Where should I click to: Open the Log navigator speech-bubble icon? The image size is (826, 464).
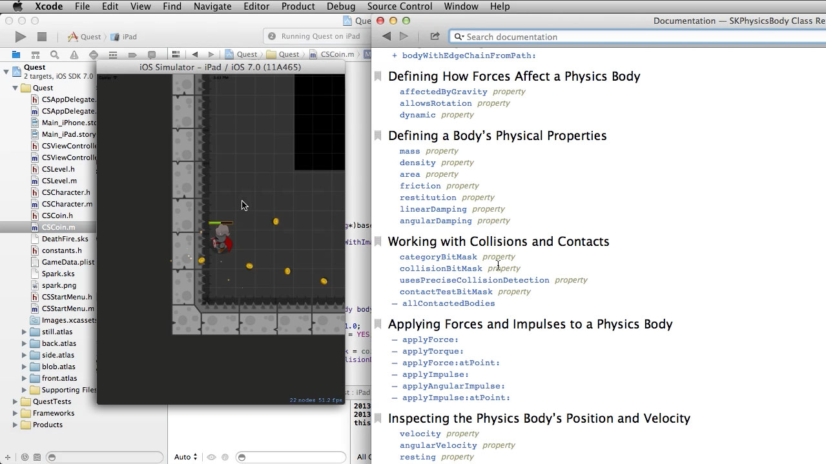[x=152, y=55]
